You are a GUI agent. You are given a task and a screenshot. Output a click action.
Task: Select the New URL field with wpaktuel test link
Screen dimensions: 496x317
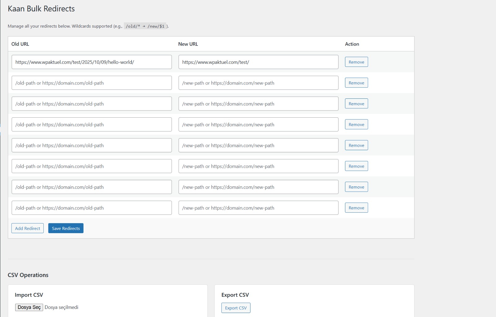[x=258, y=62]
